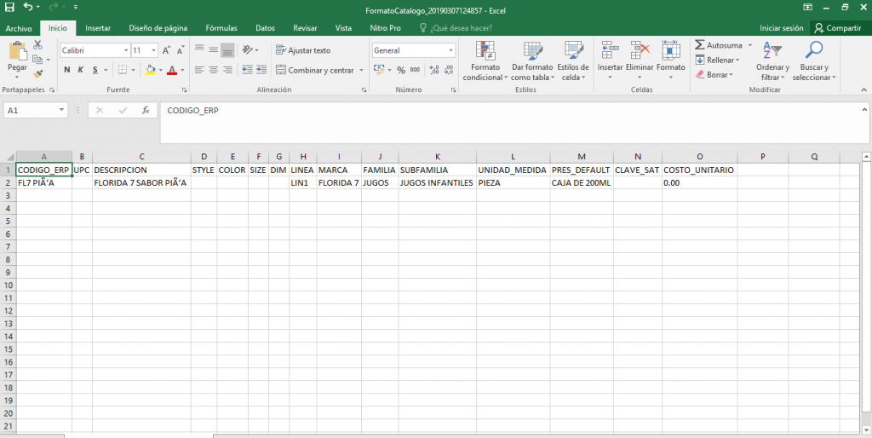Viewport: 872px width, 438px height.
Task: Click the Name Box showing A1
Action: (32, 110)
